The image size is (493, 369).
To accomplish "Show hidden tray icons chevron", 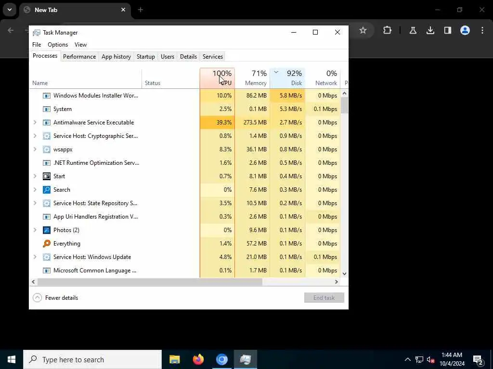I will click(x=407, y=360).
